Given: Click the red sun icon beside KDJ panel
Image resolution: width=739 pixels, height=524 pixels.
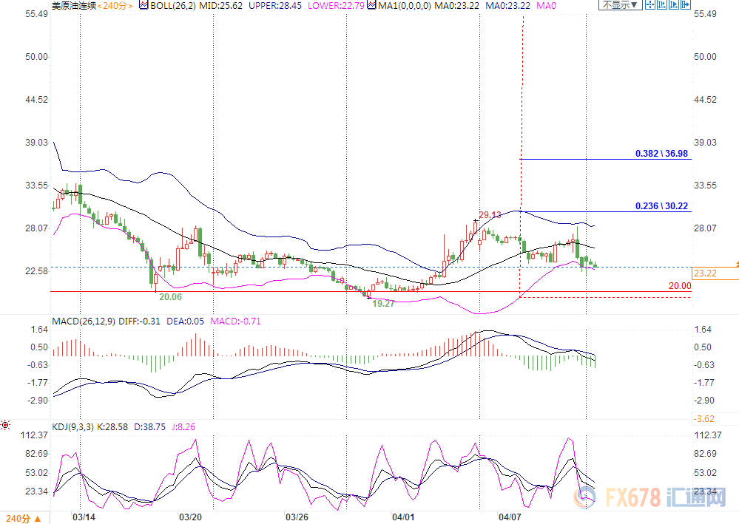Looking at the screenshot, I should [5, 425].
